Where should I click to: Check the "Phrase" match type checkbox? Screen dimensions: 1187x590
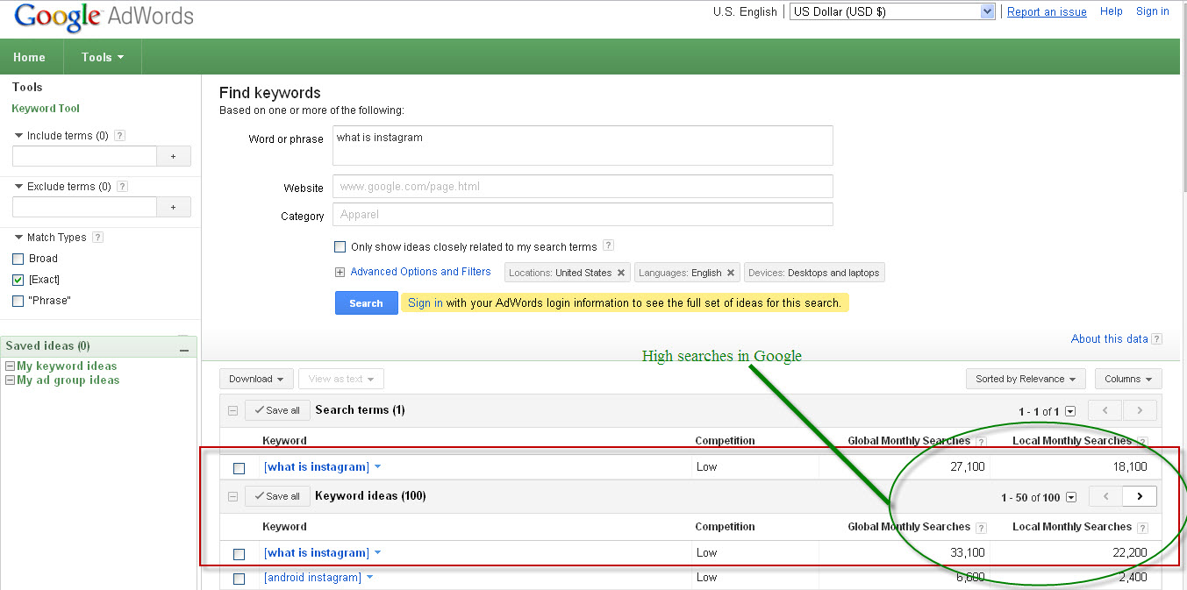18,301
